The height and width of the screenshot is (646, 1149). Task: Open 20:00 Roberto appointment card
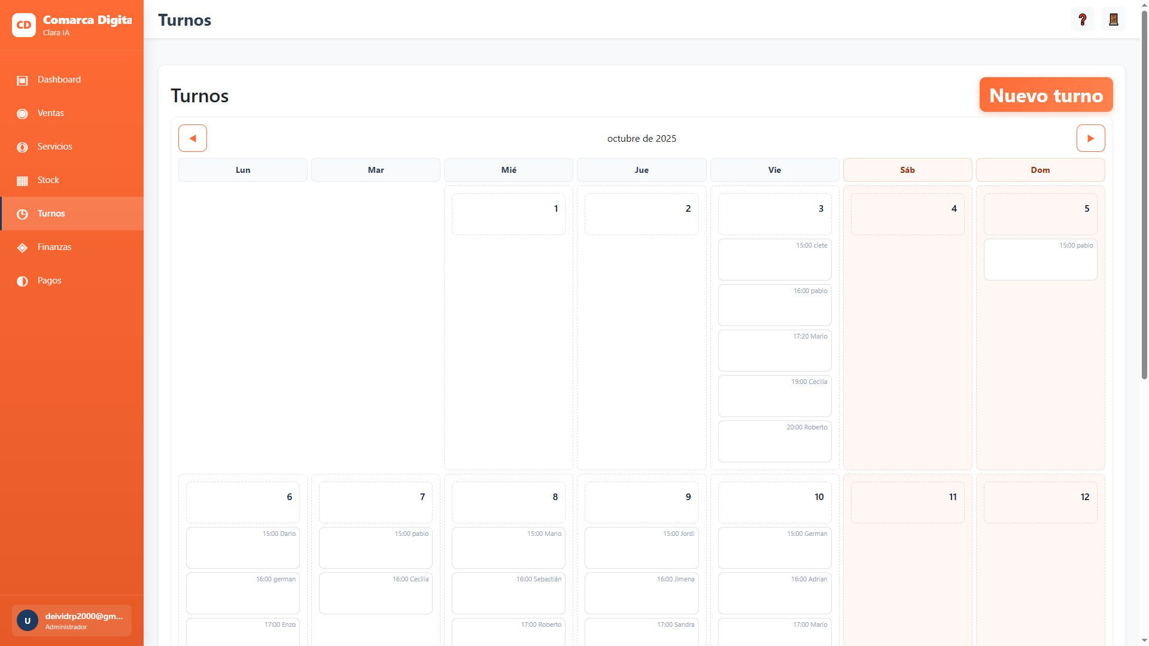point(774,441)
